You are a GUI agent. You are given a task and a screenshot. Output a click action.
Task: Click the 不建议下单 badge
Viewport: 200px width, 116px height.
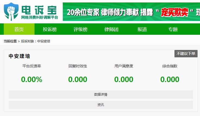[186, 54]
